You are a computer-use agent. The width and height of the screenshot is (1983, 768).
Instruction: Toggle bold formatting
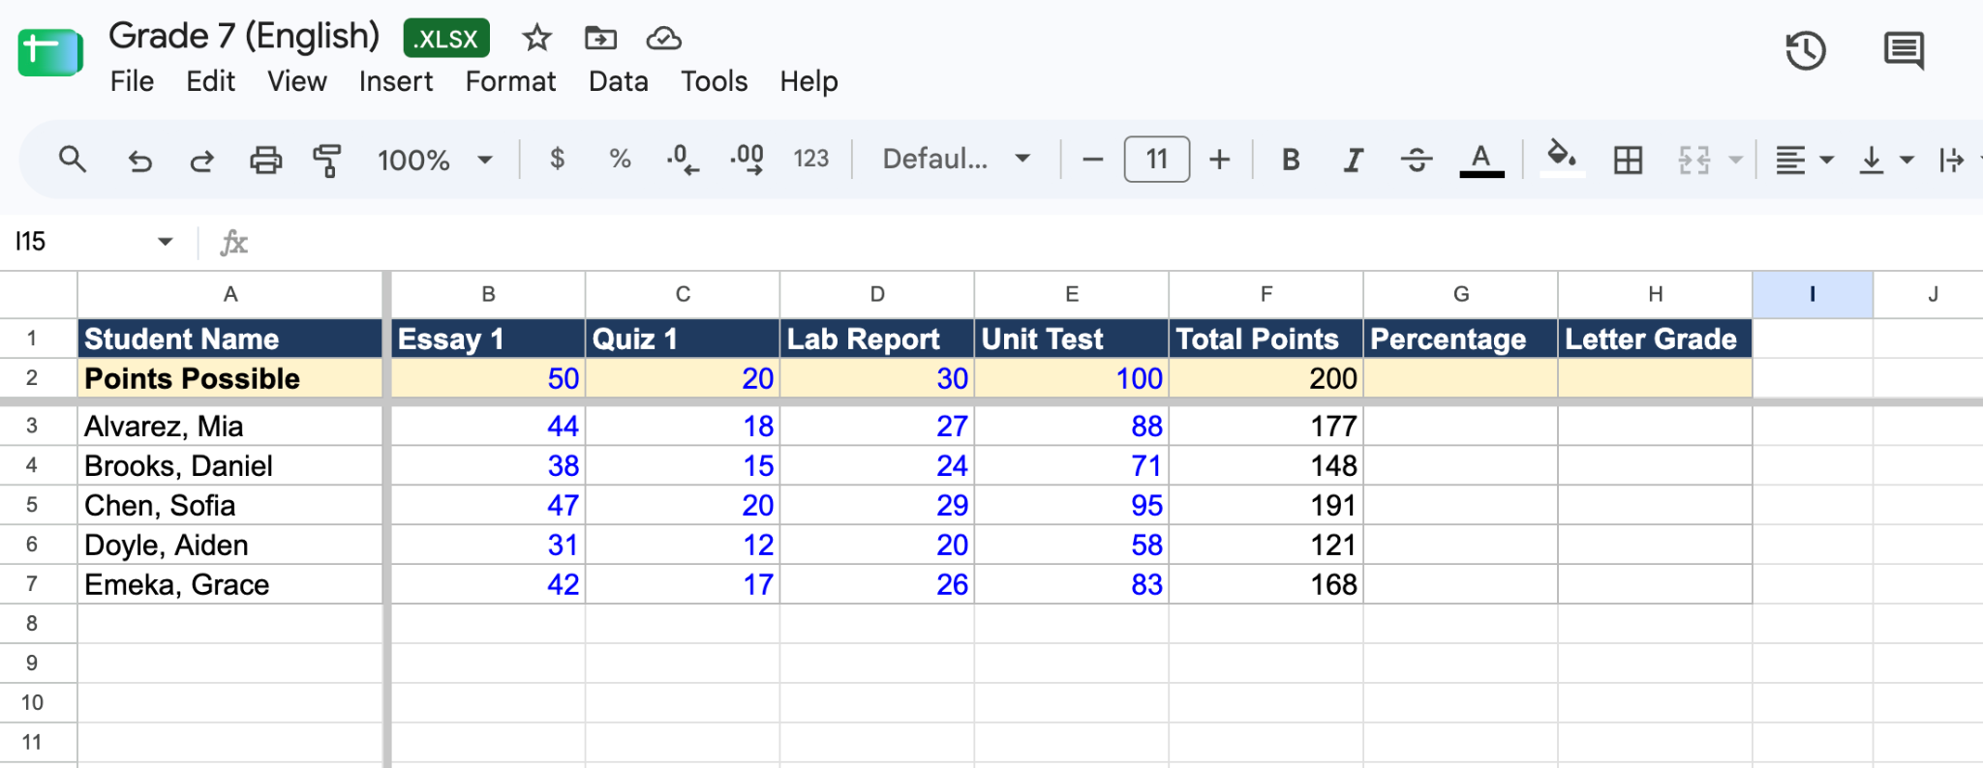(1291, 160)
